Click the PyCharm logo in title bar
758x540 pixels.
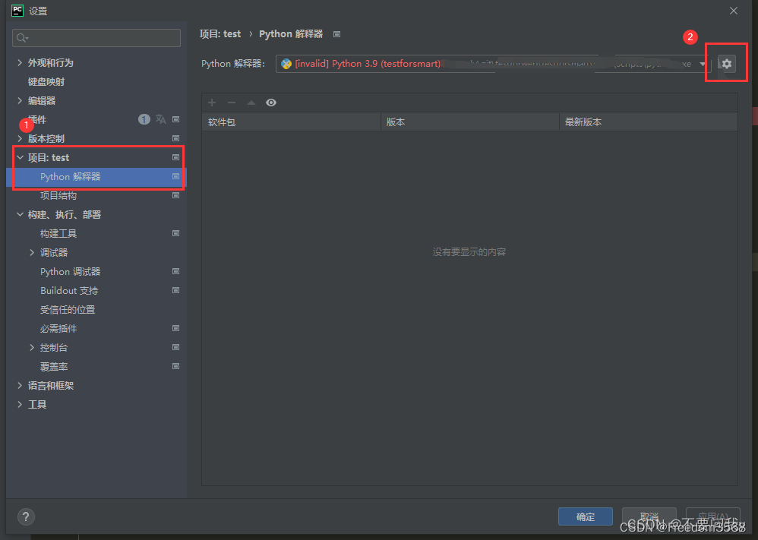(17, 10)
